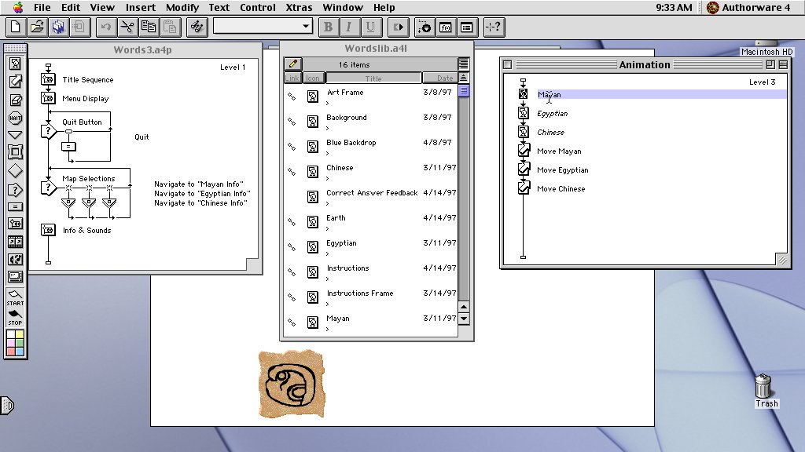Viewport: 805px width, 452px height.
Task: Open the Functions window from the toolbar
Action: pos(447,27)
